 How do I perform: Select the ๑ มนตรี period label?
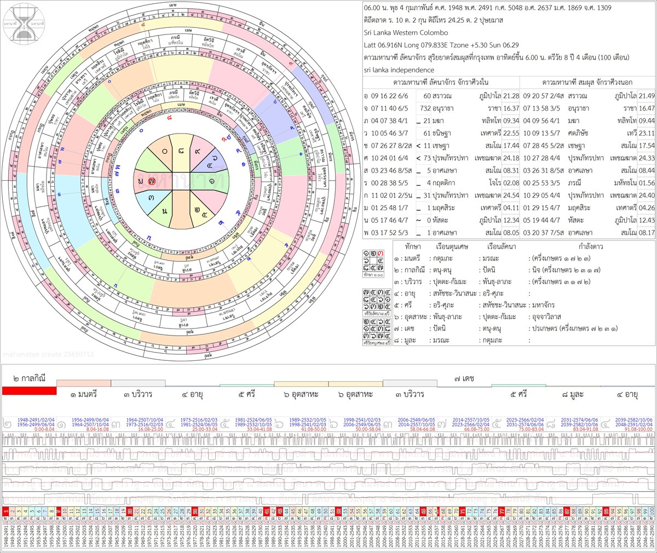pos(84,394)
